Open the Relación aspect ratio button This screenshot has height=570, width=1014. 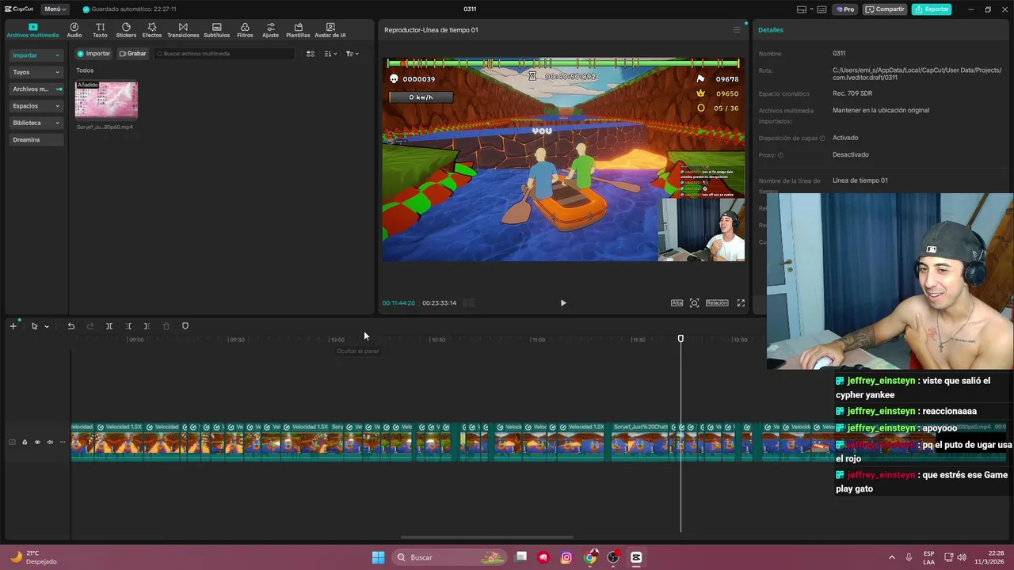pyautogui.click(x=717, y=303)
